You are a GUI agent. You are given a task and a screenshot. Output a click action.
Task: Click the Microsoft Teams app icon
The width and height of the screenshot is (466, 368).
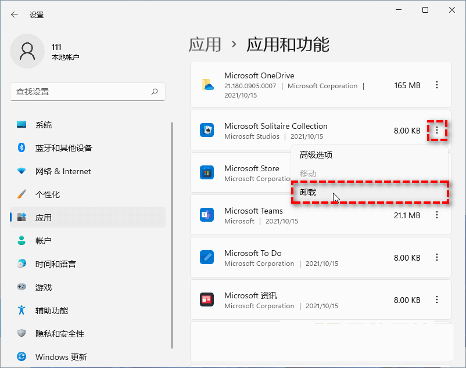point(207,215)
